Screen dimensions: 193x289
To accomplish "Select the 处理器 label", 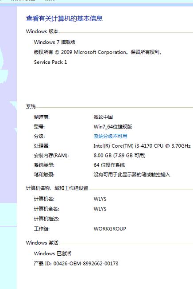I will [x=42, y=146].
